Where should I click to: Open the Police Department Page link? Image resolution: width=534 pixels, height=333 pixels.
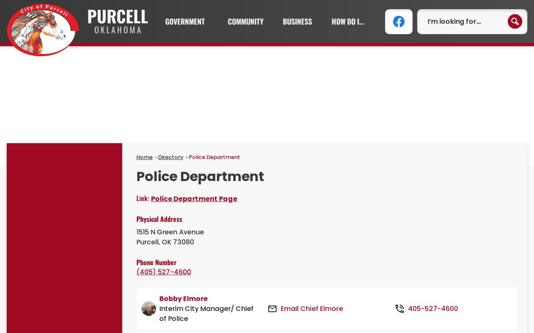click(194, 199)
